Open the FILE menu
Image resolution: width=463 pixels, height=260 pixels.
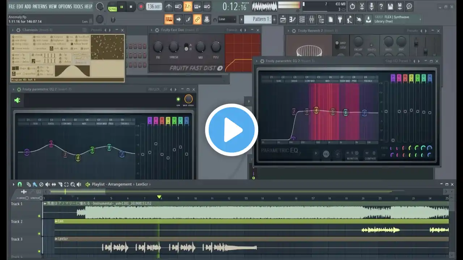point(12,6)
